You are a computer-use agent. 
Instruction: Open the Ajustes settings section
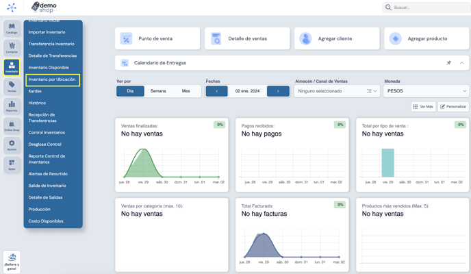(12, 145)
